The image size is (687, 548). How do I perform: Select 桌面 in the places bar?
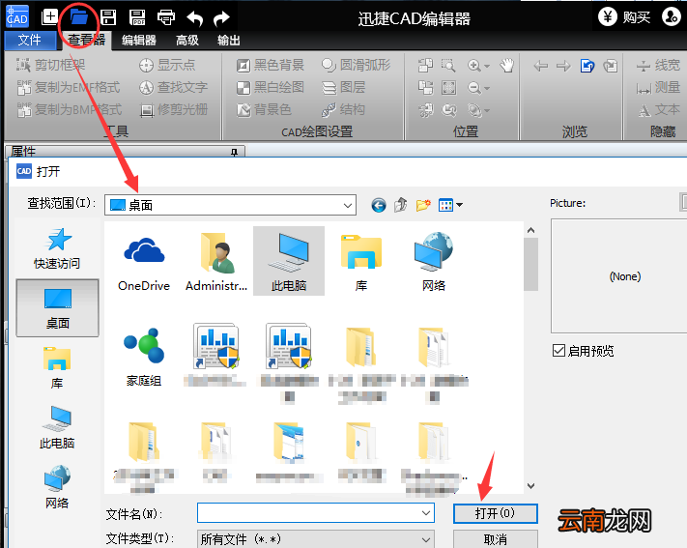tap(57, 308)
